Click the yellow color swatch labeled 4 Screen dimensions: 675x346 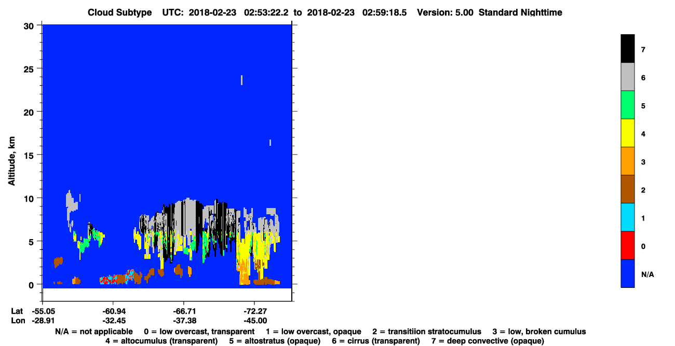(628, 133)
